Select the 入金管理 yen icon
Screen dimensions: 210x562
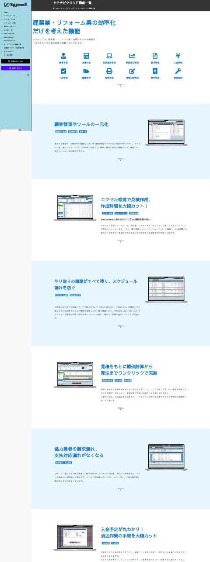[178, 56]
